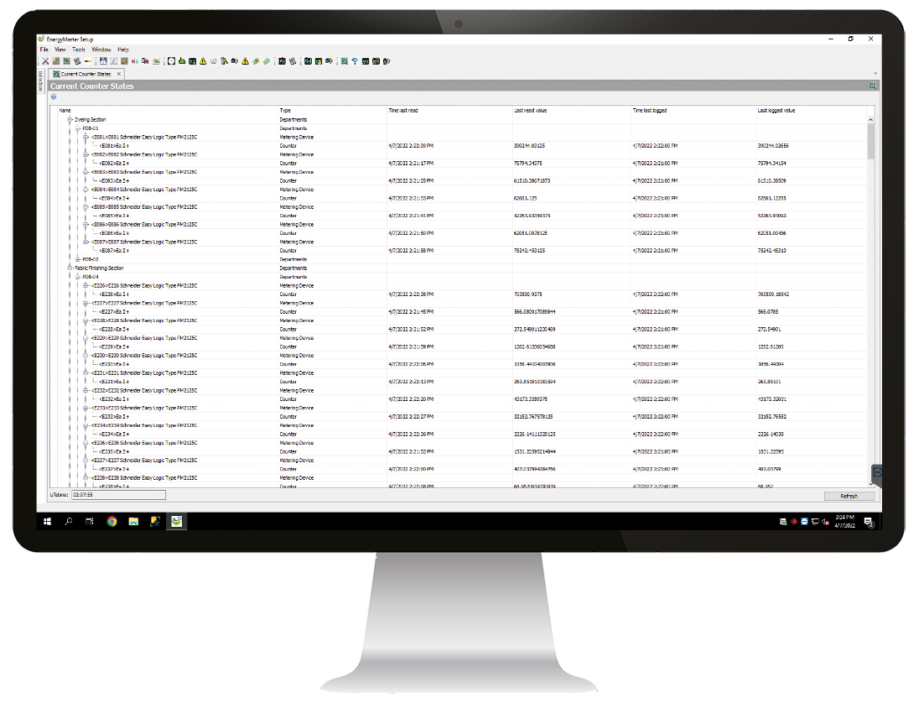Viewport: 919px width, 703px height.
Task: Click the clock icon in the toolbar
Action: pos(172,61)
